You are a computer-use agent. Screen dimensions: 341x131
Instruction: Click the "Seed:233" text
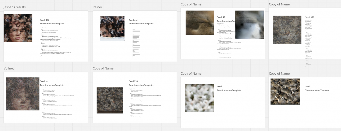[x=133, y=81]
